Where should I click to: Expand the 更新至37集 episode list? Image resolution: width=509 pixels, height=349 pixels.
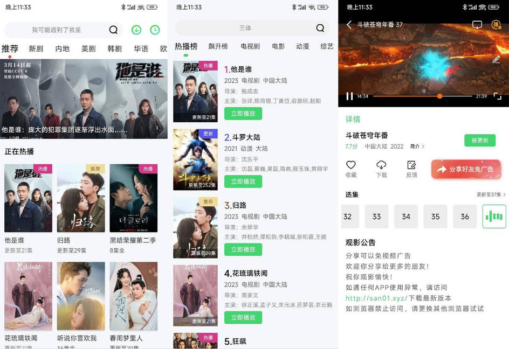pyautogui.click(x=491, y=194)
